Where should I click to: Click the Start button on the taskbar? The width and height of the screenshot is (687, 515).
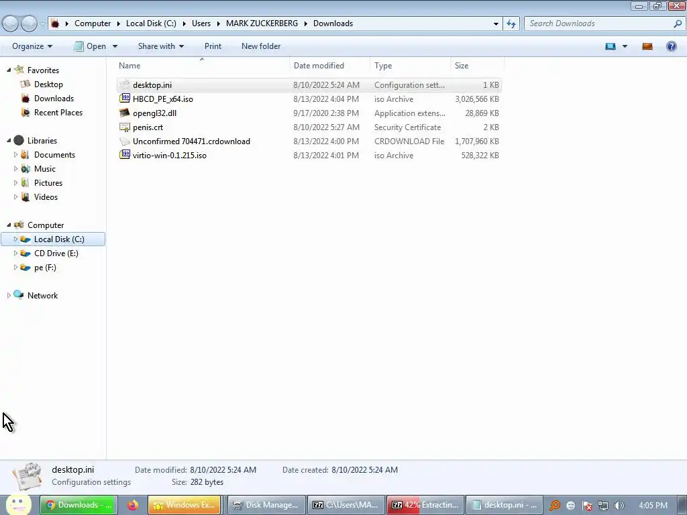[x=18, y=504]
